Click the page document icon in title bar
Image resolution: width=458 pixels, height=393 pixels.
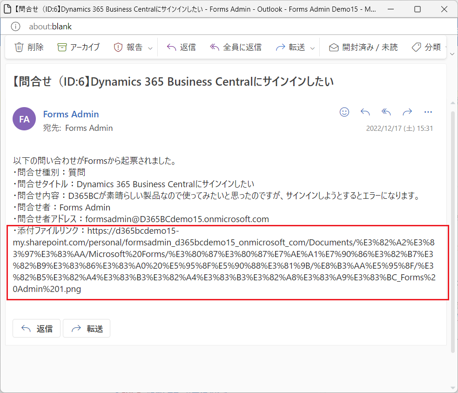point(7,9)
